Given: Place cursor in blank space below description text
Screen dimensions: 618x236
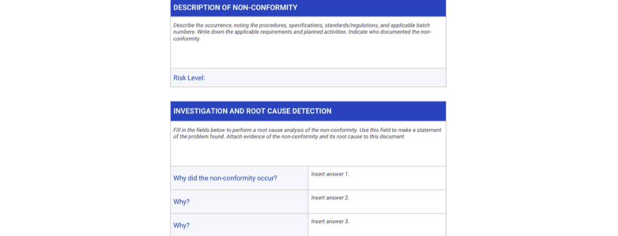Looking at the screenshot, I should coord(308,55).
